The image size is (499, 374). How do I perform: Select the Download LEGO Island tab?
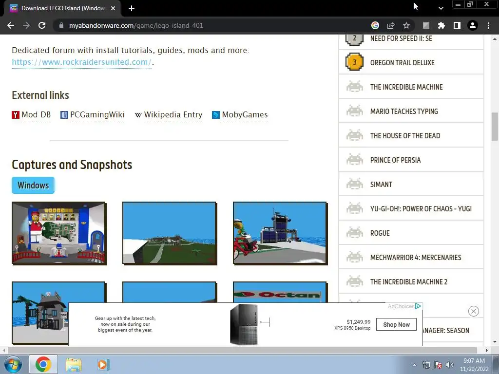point(62,8)
